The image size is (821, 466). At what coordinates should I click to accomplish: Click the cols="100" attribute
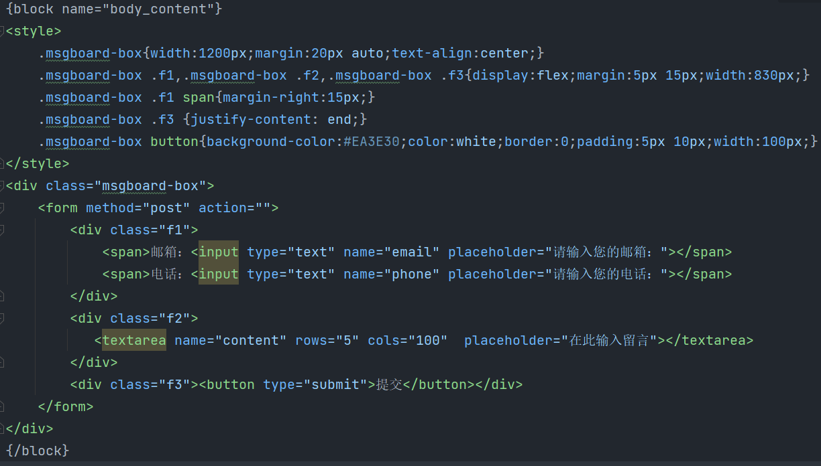[408, 340]
